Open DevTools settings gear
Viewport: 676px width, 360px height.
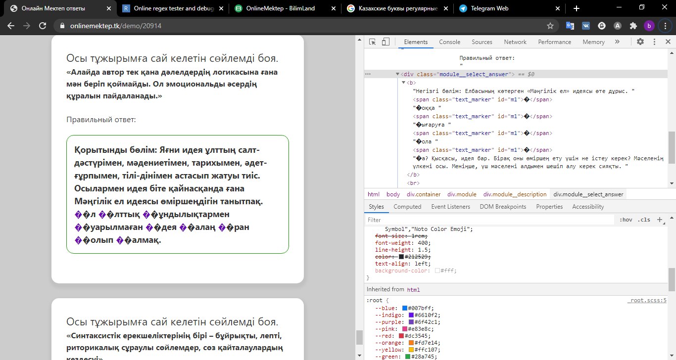640,42
